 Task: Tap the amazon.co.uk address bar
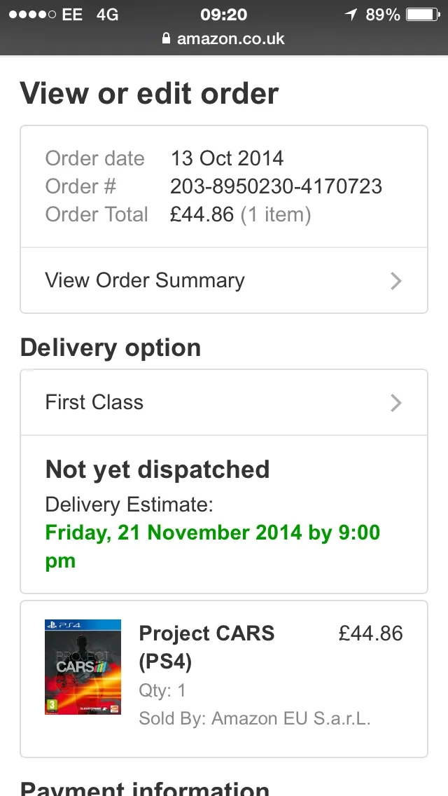[x=224, y=39]
